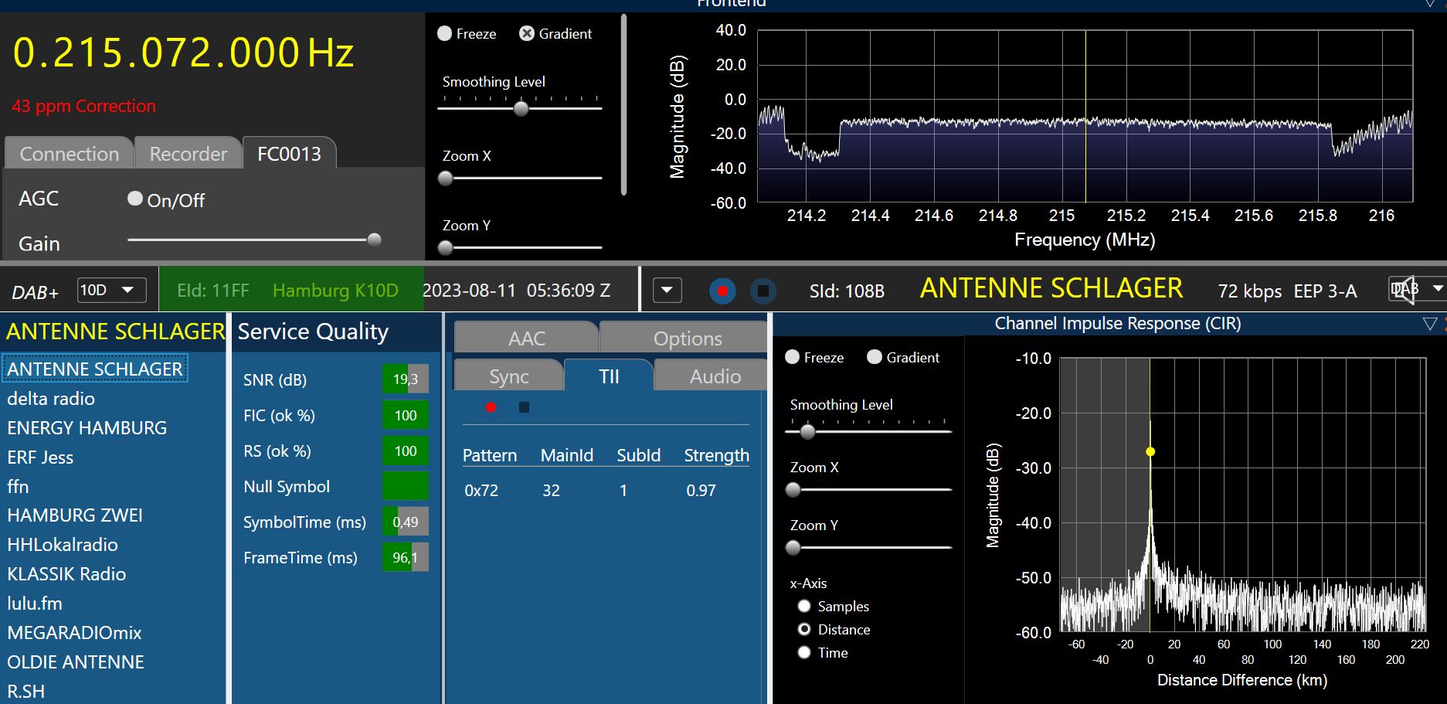Turn on Gradient for the CIR plot
Viewport: 1447px width, 704px height.
tap(875, 357)
